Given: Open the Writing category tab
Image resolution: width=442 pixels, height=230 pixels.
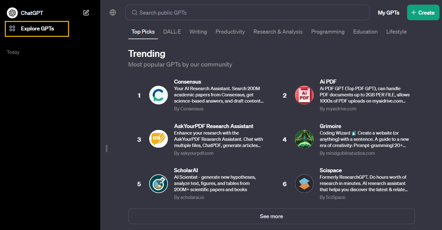Looking at the screenshot, I should tap(198, 32).
